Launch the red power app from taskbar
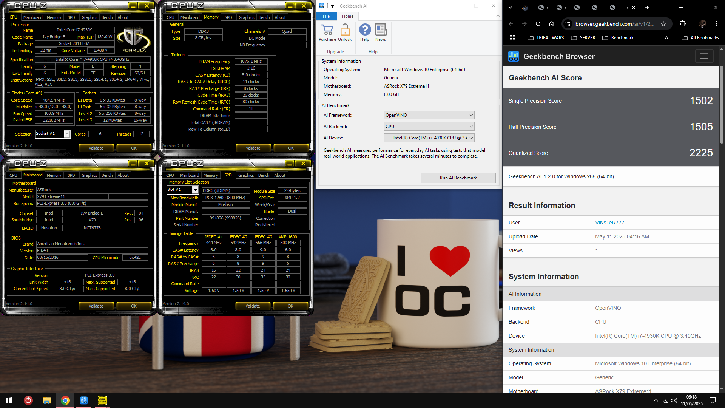725x408 pixels. [x=28, y=400]
